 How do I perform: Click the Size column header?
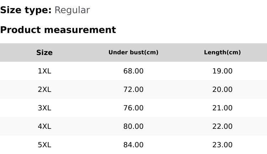click(44, 53)
